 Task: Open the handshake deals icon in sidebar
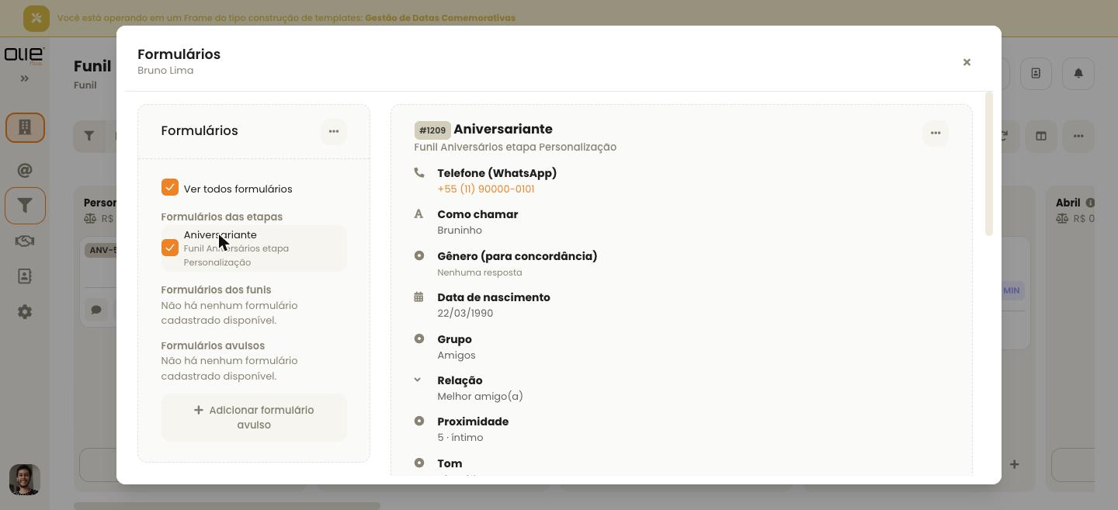click(x=25, y=241)
